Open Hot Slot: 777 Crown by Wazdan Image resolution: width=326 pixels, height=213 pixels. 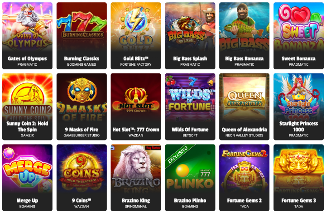point(136,106)
